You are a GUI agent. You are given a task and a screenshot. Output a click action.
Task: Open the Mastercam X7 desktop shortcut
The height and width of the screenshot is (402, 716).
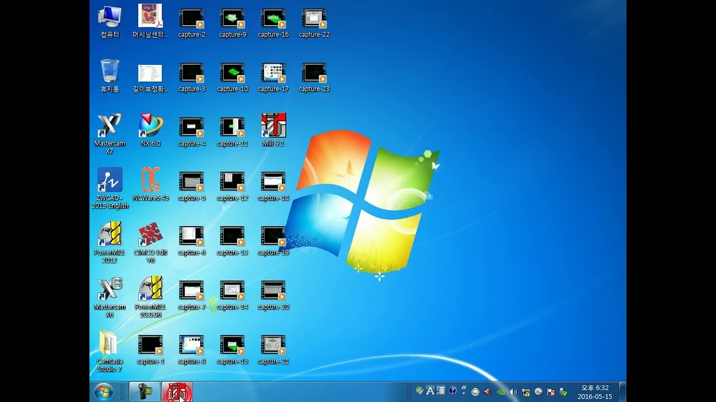(x=110, y=126)
